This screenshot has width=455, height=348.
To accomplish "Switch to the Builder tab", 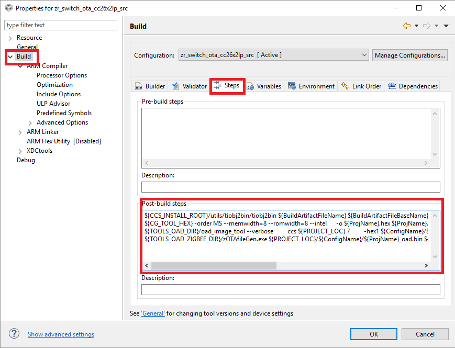I will pyautogui.click(x=150, y=86).
